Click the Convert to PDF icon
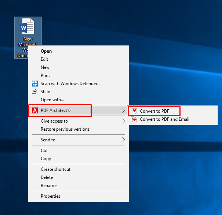This screenshot has width=222, height=215. (134, 111)
